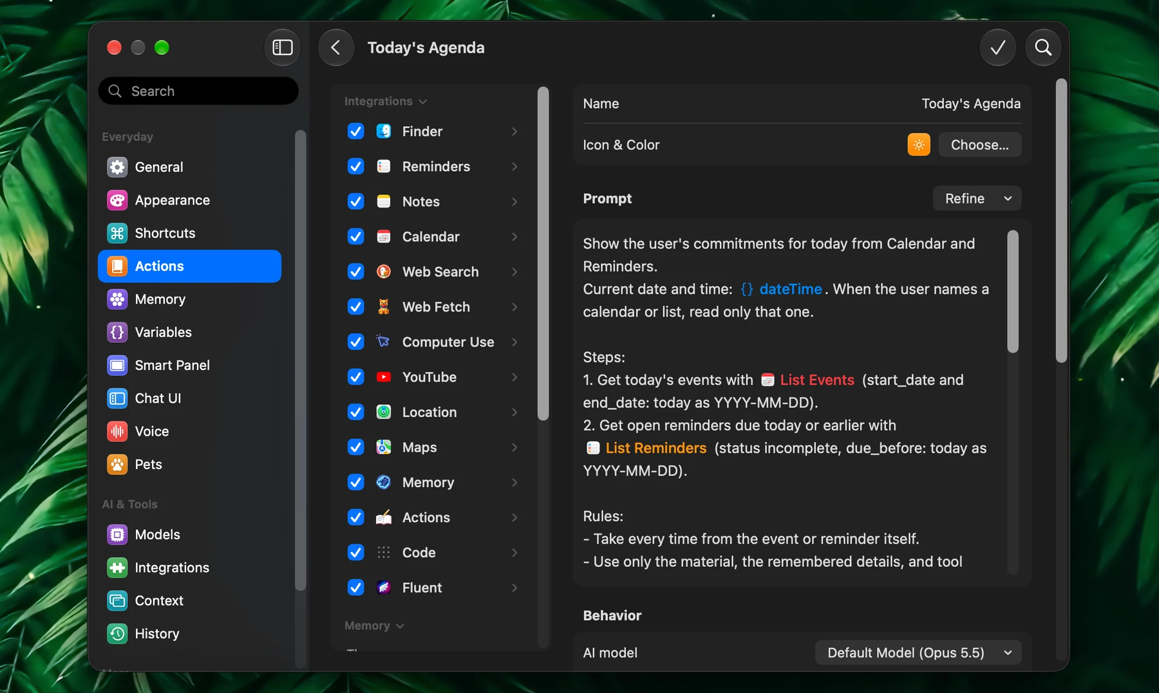Click the Choose... button for icon
The width and height of the screenshot is (1159, 693).
coord(979,145)
